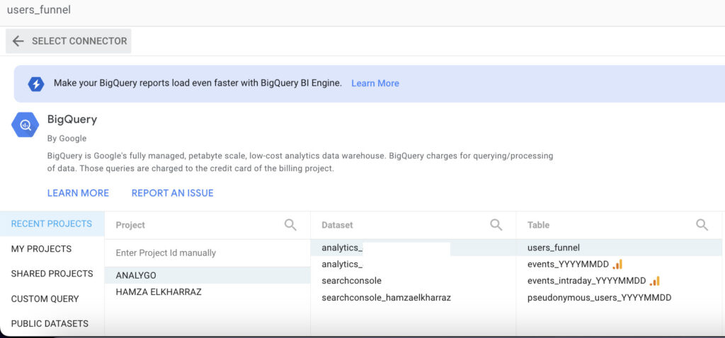Screen dimensions: 725x338
Task: Click the chart icon beside events_intraday_YYYYMMDD
Action: click(x=654, y=281)
